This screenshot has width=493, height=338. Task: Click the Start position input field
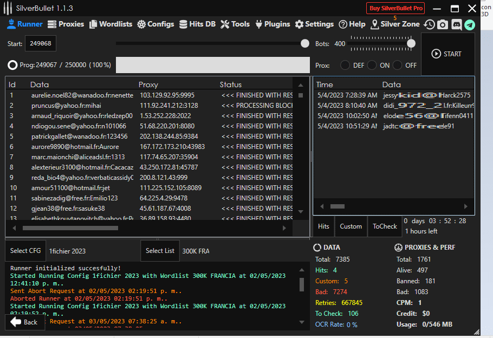tap(40, 44)
